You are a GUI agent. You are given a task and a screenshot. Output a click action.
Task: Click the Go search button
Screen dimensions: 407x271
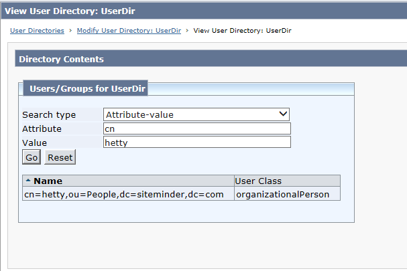[32, 157]
